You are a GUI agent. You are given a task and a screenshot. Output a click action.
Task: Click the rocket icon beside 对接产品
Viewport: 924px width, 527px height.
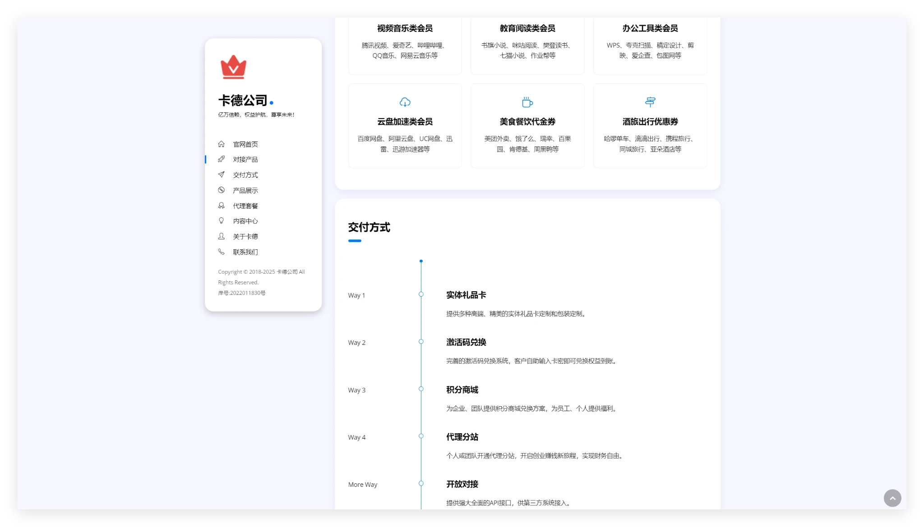(221, 159)
